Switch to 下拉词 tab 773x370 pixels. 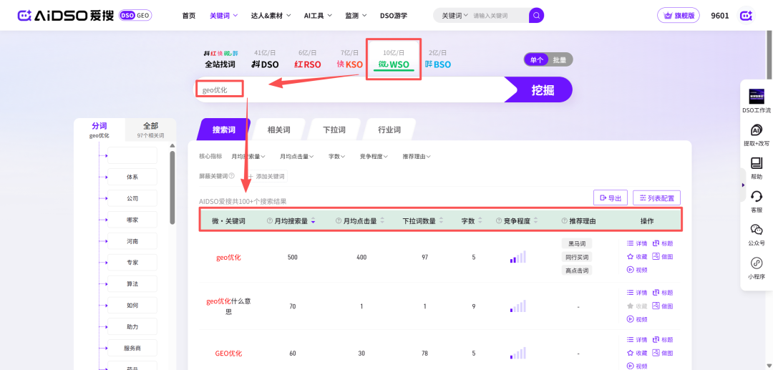pos(334,130)
